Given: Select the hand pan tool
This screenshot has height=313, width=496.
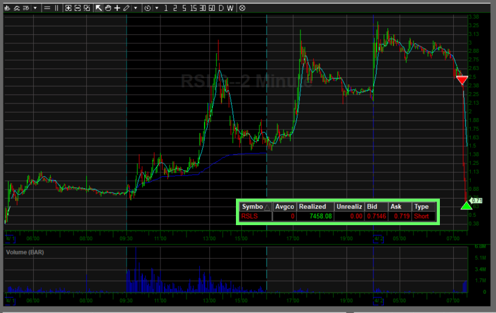Looking at the screenshot, I should click(108, 8).
